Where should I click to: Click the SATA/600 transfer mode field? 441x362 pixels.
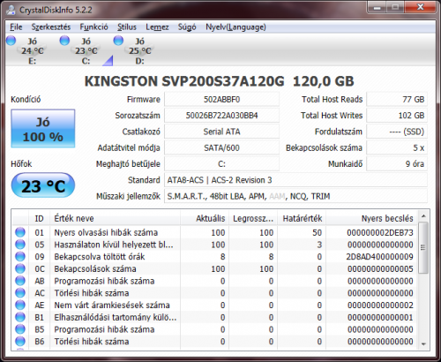pos(221,147)
